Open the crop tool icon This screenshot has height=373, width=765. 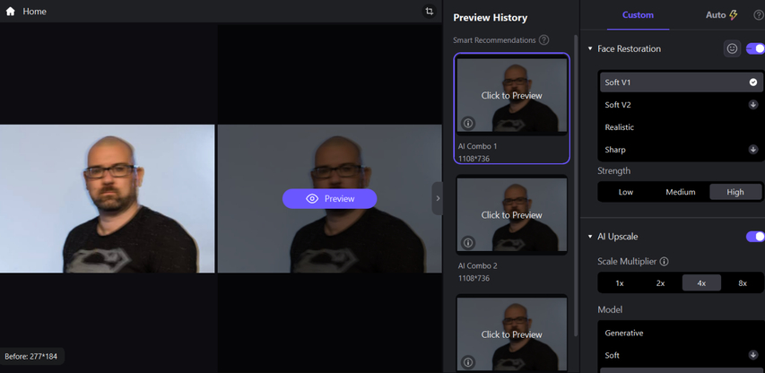430,12
